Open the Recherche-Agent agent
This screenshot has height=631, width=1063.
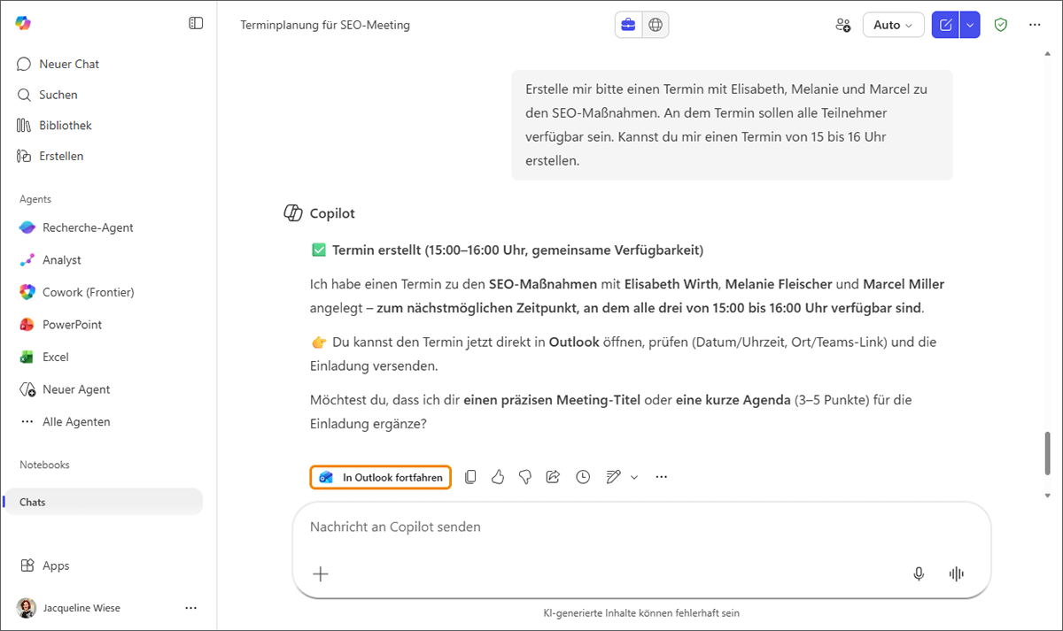click(88, 227)
